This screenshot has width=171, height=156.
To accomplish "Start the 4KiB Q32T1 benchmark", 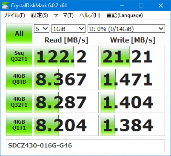I will (19, 102).
